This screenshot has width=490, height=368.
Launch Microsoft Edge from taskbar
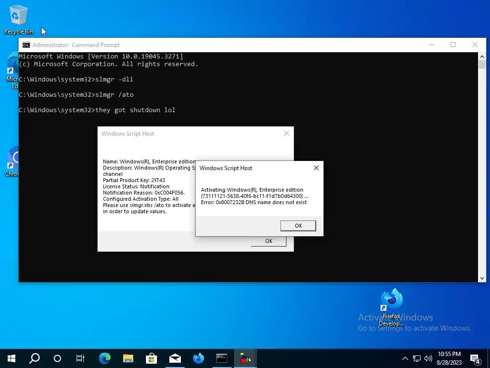[105, 358]
